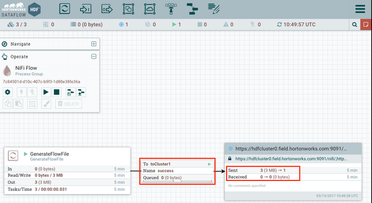
Task: Select the Remote Process Group toolbar icon
Action: [150, 9]
